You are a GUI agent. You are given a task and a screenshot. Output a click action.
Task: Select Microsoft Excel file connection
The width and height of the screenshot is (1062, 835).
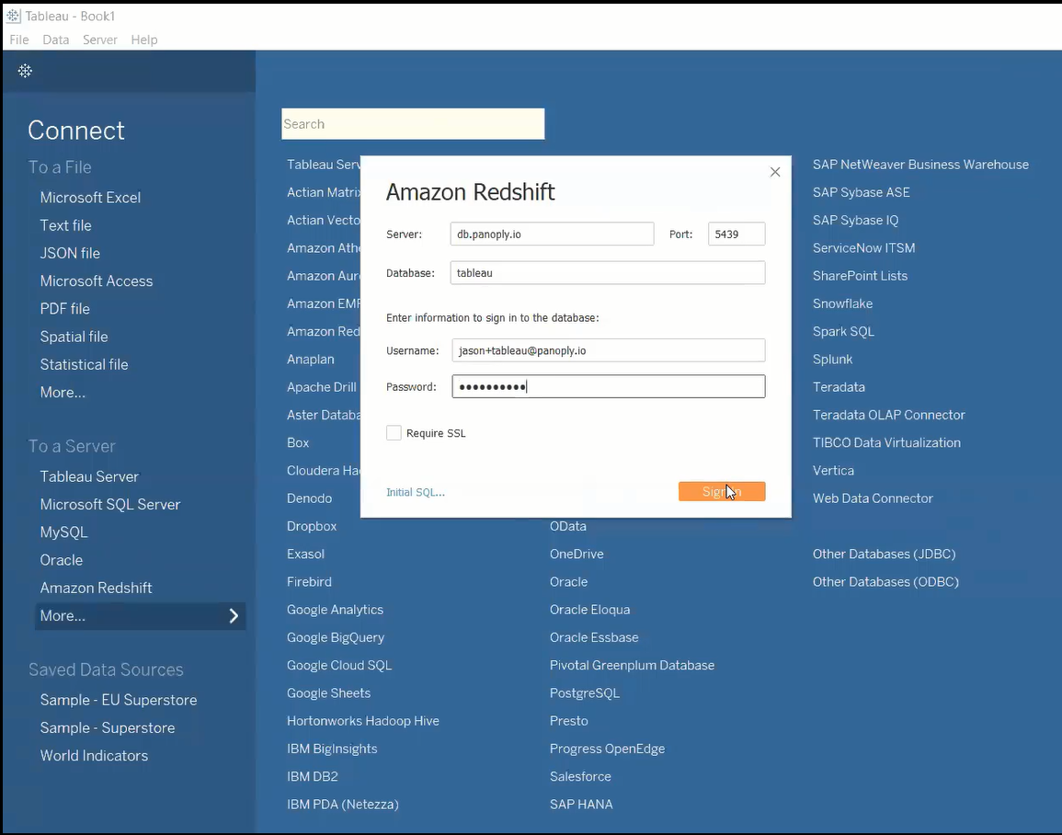click(90, 198)
